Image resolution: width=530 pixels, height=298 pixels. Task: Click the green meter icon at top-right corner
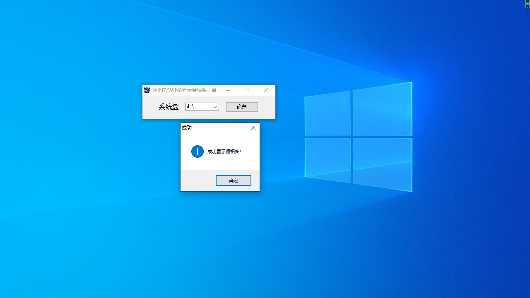(528, 4)
